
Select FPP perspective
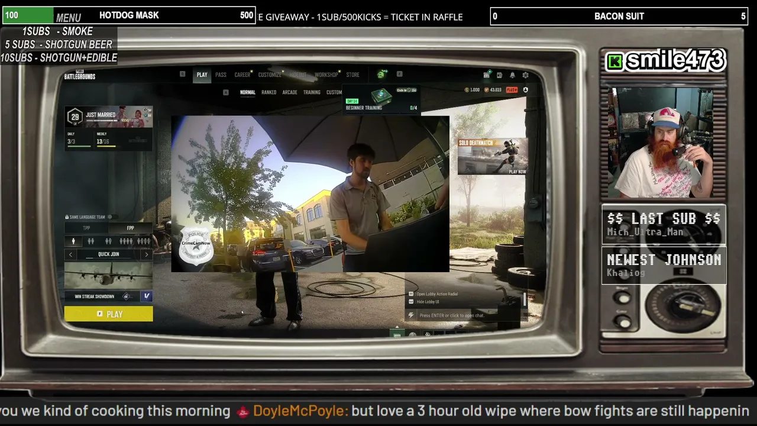point(130,228)
